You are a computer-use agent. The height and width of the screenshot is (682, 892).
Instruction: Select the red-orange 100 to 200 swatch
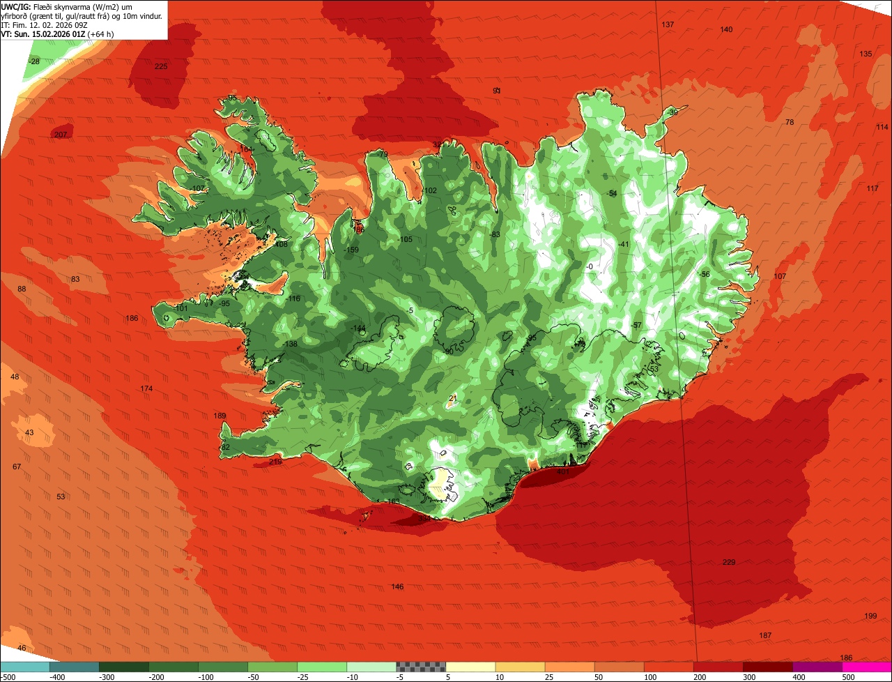tap(668, 667)
